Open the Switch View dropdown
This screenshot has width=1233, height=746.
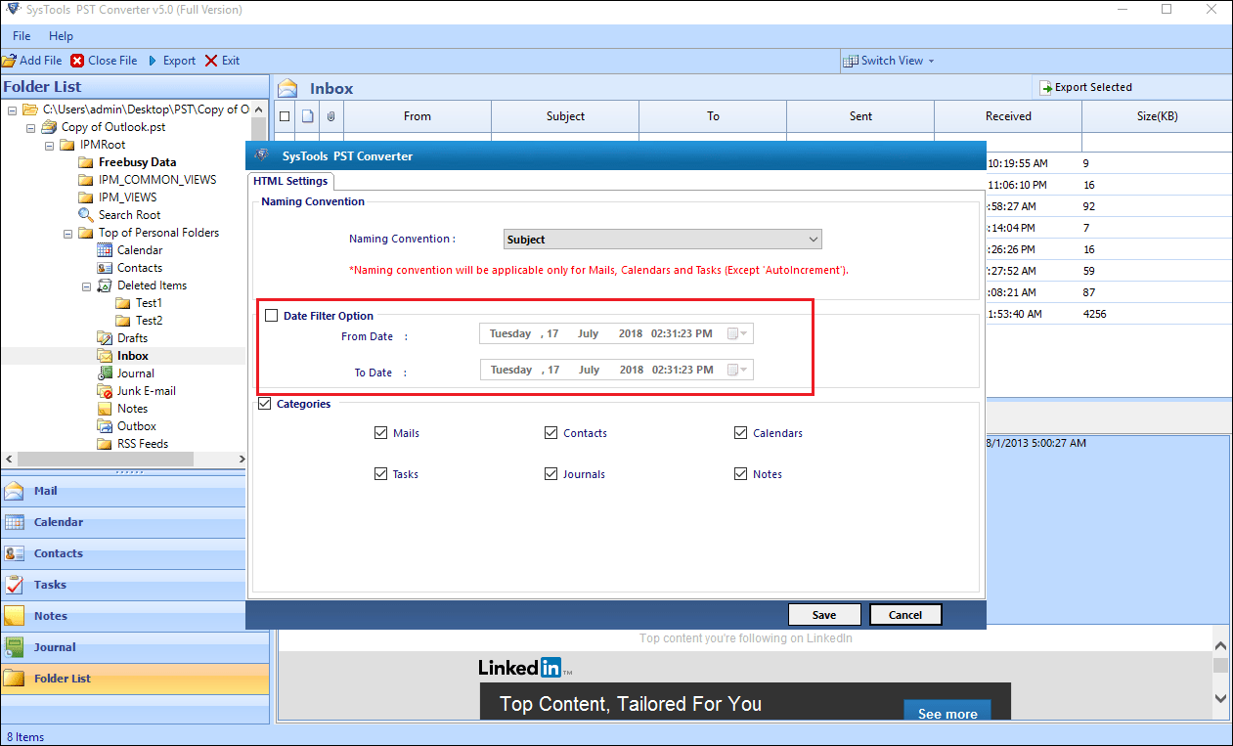click(888, 60)
